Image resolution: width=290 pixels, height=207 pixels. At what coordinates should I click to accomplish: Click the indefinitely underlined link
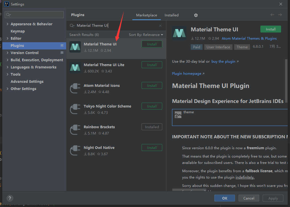pos(245,177)
